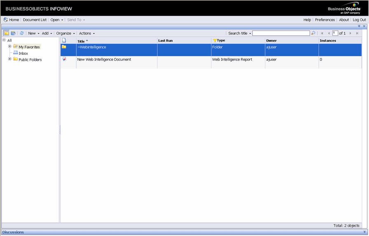Click the vertical panel splitter handle

click(x=60, y=130)
